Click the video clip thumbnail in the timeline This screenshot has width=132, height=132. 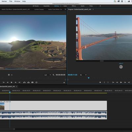point(2,106)
